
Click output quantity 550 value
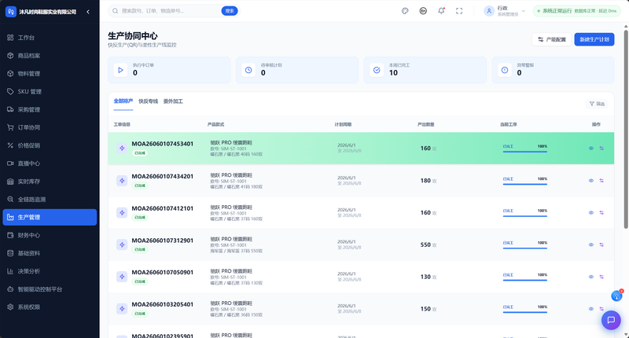[425, 245]
